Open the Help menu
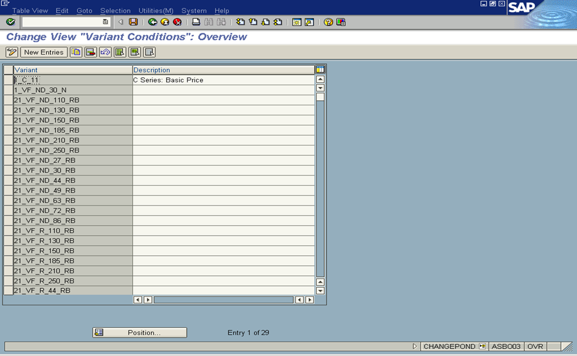 (222, 11)
